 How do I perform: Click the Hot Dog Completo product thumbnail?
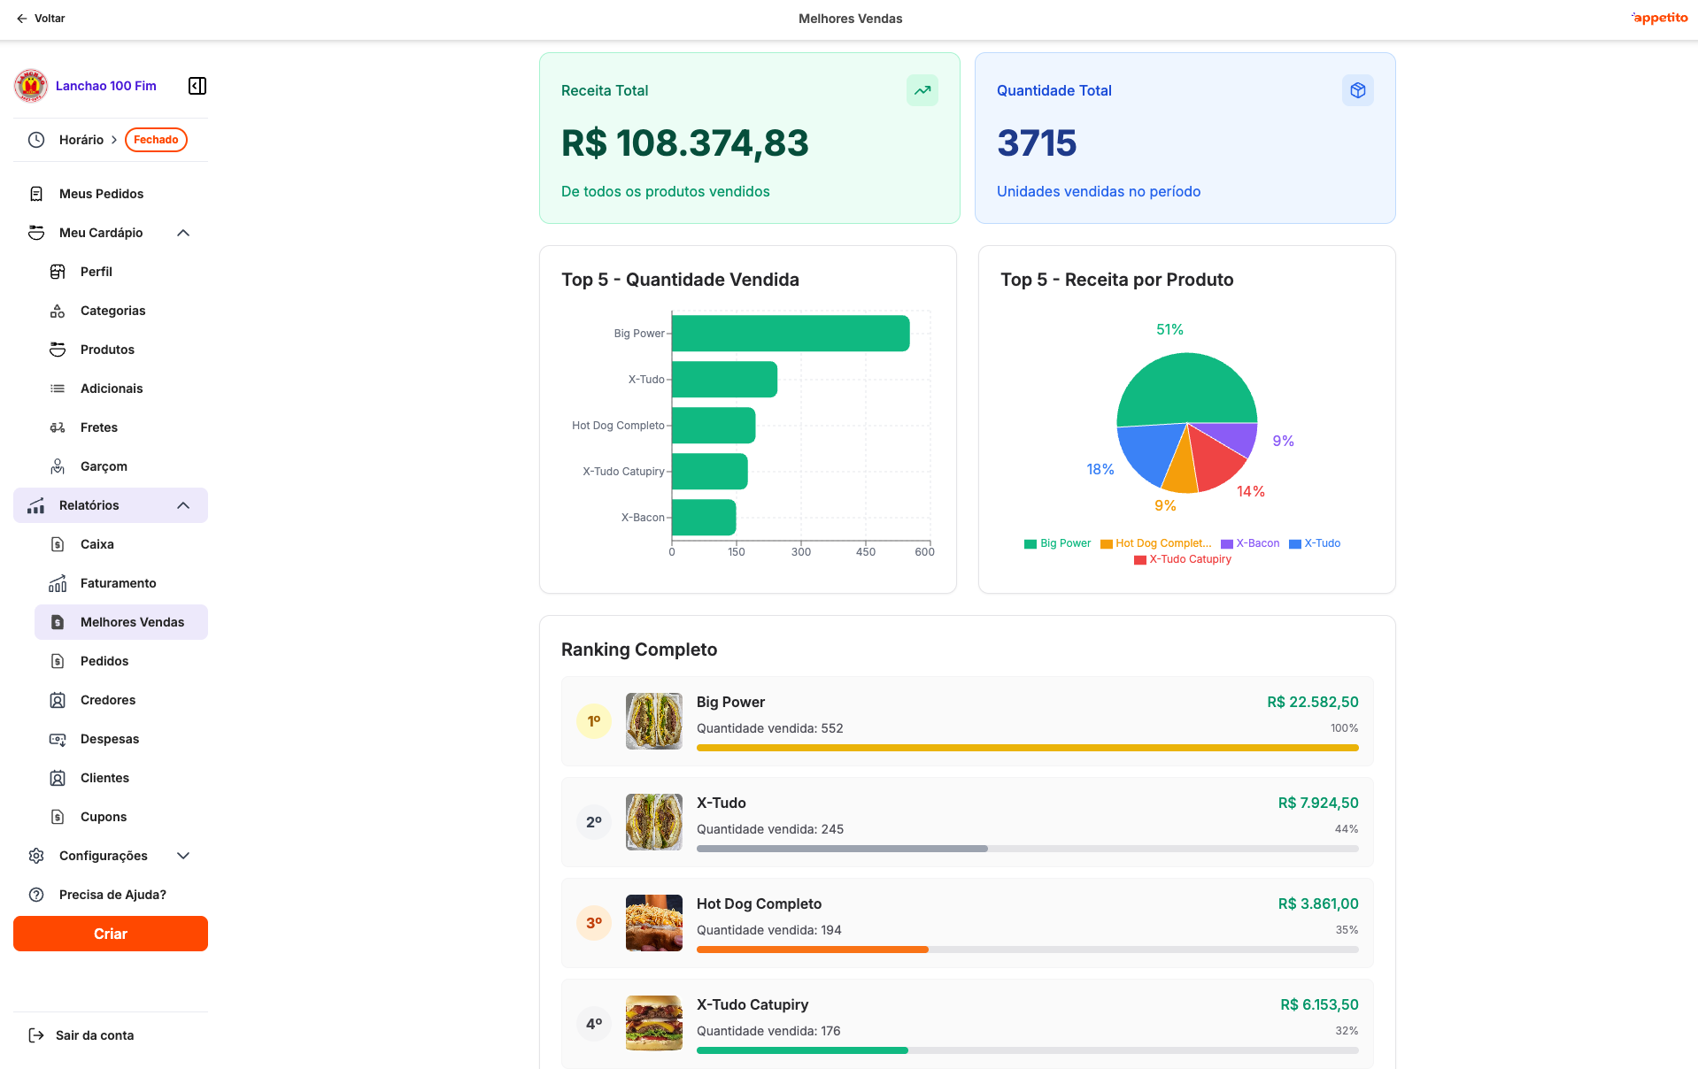pos(654,923)
